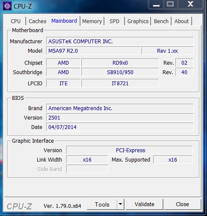Go to the Graphics tab
The width and height of the screenshot is (207, 216).
click(138, 21)
